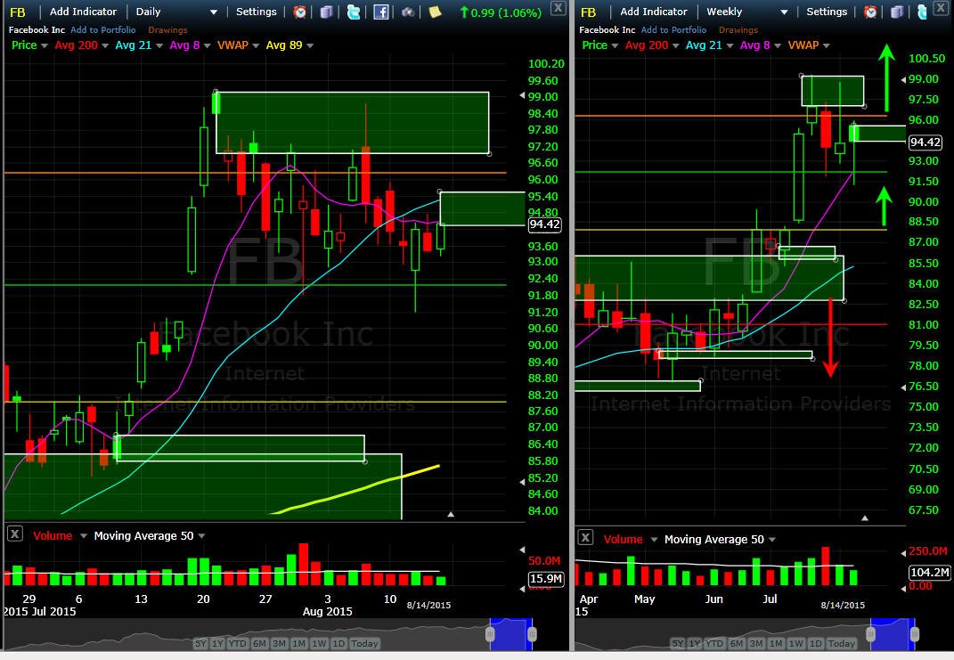The image size is (954, 660).
Task: Click the FB ticker symbol field on daily chart
Action: point(18,12)
